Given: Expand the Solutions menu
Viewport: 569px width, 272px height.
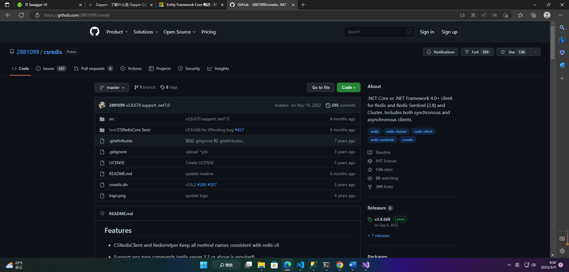Looking at the screenshot, I should [x=146, y=32].
